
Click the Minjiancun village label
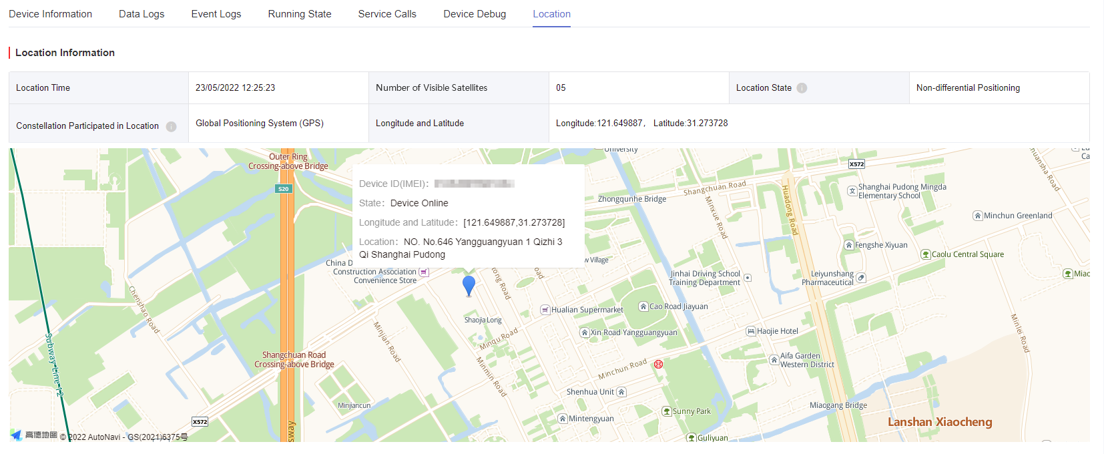[354, 406]
